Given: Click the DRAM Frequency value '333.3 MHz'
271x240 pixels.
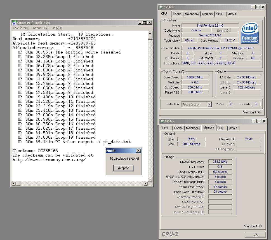Looking at the screenshot, I should click(x=220, y=162).
